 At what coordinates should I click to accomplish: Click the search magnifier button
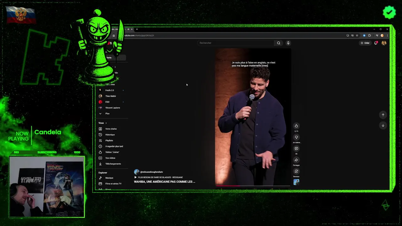(279, 43)
